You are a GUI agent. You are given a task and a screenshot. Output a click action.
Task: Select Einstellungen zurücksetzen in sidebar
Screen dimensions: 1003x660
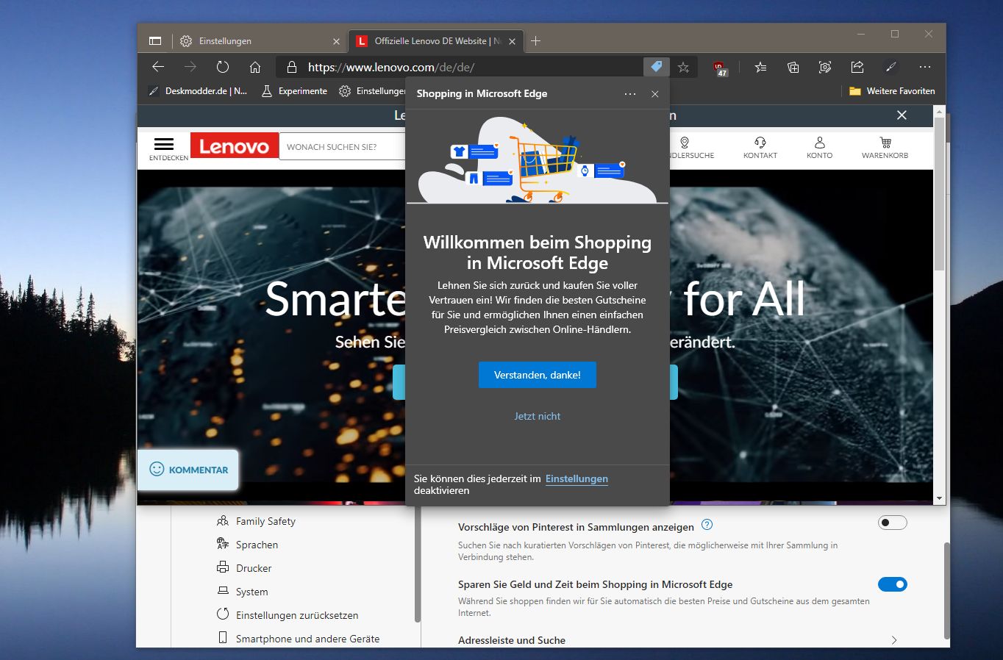point(288,615)
